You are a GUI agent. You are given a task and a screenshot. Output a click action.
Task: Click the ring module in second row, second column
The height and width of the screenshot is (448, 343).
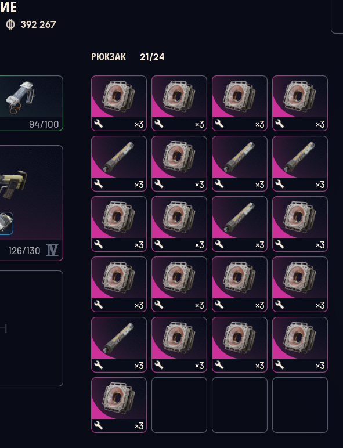[x=179, y=164]
